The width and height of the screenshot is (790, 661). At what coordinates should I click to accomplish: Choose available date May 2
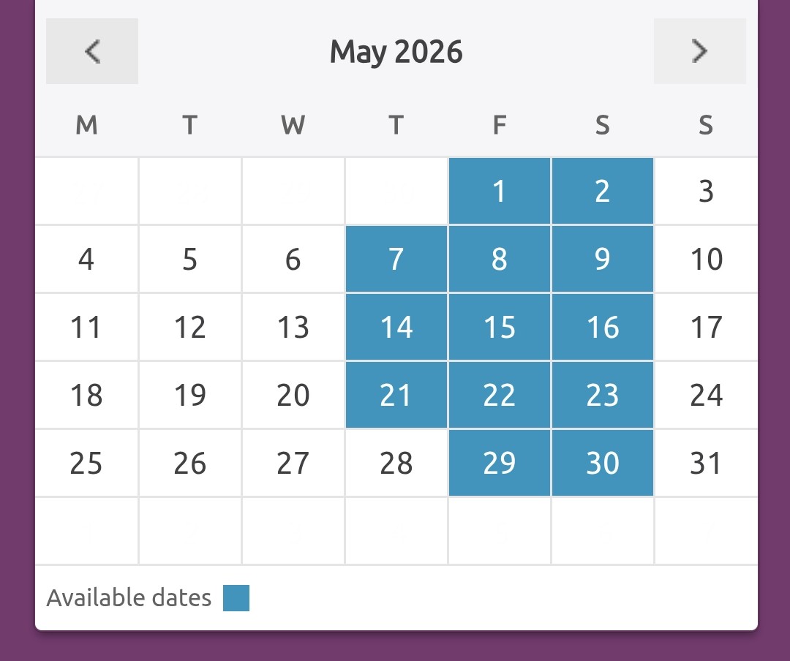pos(602,191)
